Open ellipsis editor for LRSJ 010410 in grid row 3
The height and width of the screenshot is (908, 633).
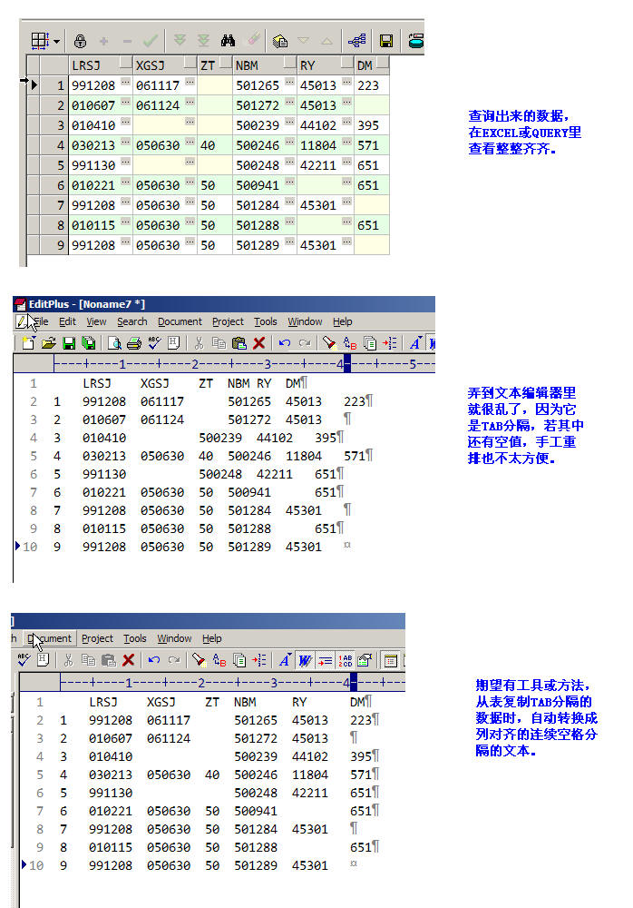125,122
